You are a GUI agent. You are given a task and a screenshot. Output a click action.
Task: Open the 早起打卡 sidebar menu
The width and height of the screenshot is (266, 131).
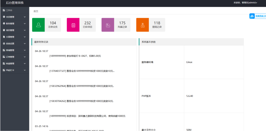coord(10,70)
